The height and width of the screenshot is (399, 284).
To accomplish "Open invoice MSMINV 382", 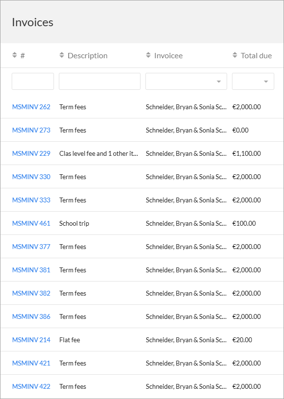I will pyautogui.click(x=31, y=293).
